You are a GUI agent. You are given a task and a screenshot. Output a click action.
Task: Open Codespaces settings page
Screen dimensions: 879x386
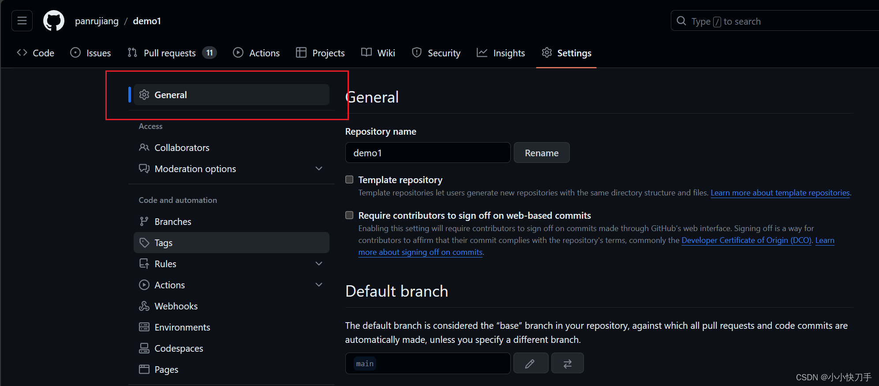(x=232, y=348)
